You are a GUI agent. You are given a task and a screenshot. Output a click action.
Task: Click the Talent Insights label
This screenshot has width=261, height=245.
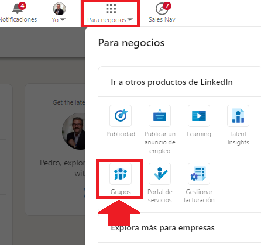238,138
